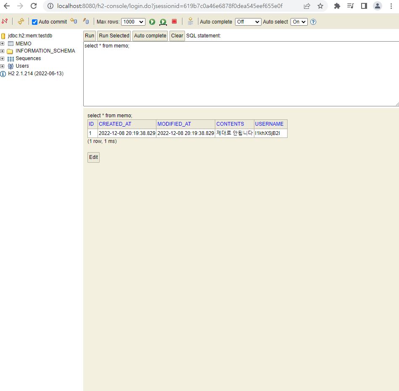The height and width of the screenshot is (391, 399).
Task: Click the Disconnect icon in H2 toolbar
Action: (5, 21)
